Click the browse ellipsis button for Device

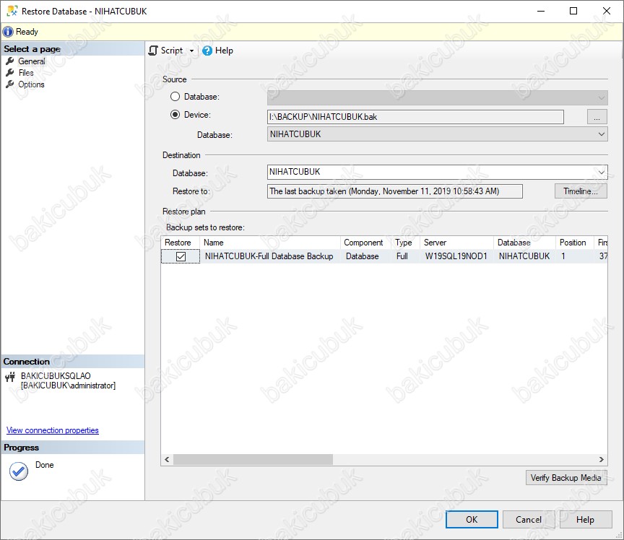(x=597, y=117)
